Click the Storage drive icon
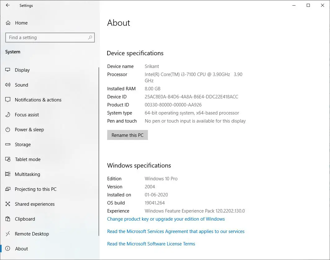330x260 pixels. click(x=8, y=144)
